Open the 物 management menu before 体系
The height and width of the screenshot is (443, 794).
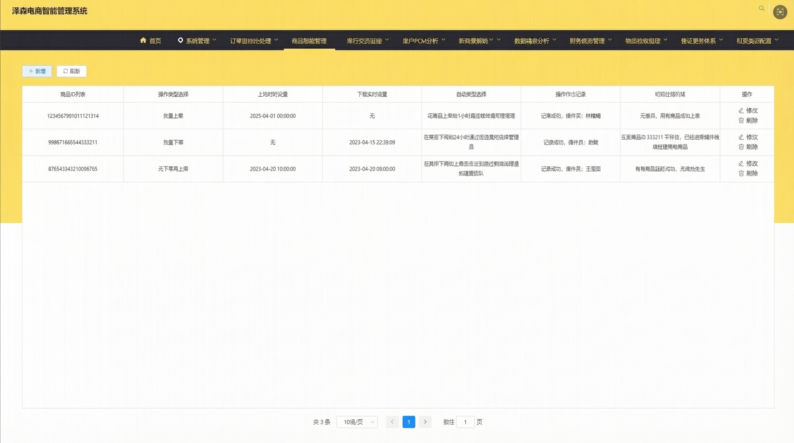(646, 41)
